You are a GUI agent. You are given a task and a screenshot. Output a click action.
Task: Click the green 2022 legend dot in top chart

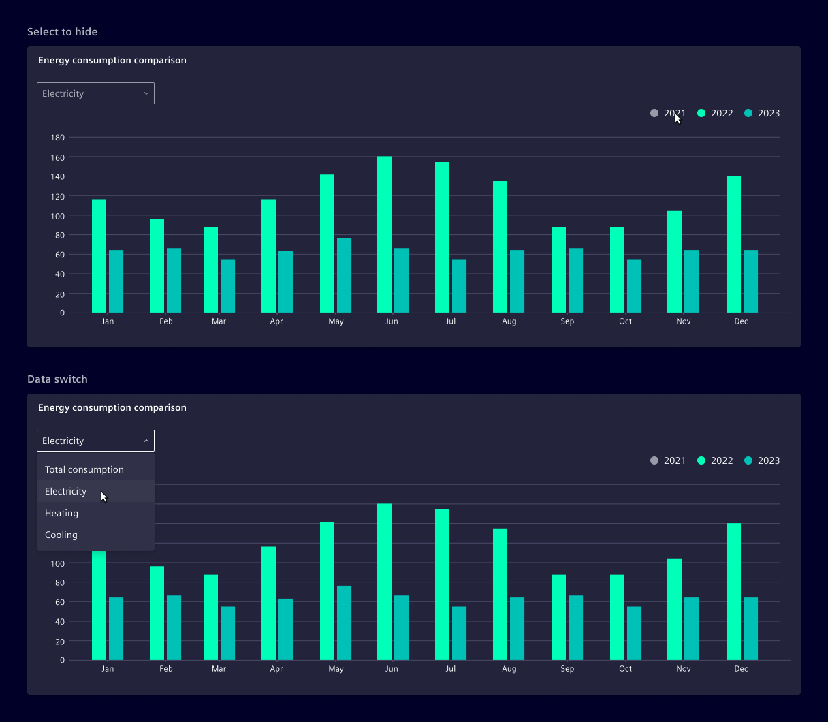pos(701,113)
